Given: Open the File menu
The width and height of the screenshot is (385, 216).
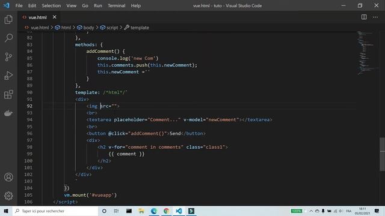Looking at the screenshot, I should [x=19, y=5].
